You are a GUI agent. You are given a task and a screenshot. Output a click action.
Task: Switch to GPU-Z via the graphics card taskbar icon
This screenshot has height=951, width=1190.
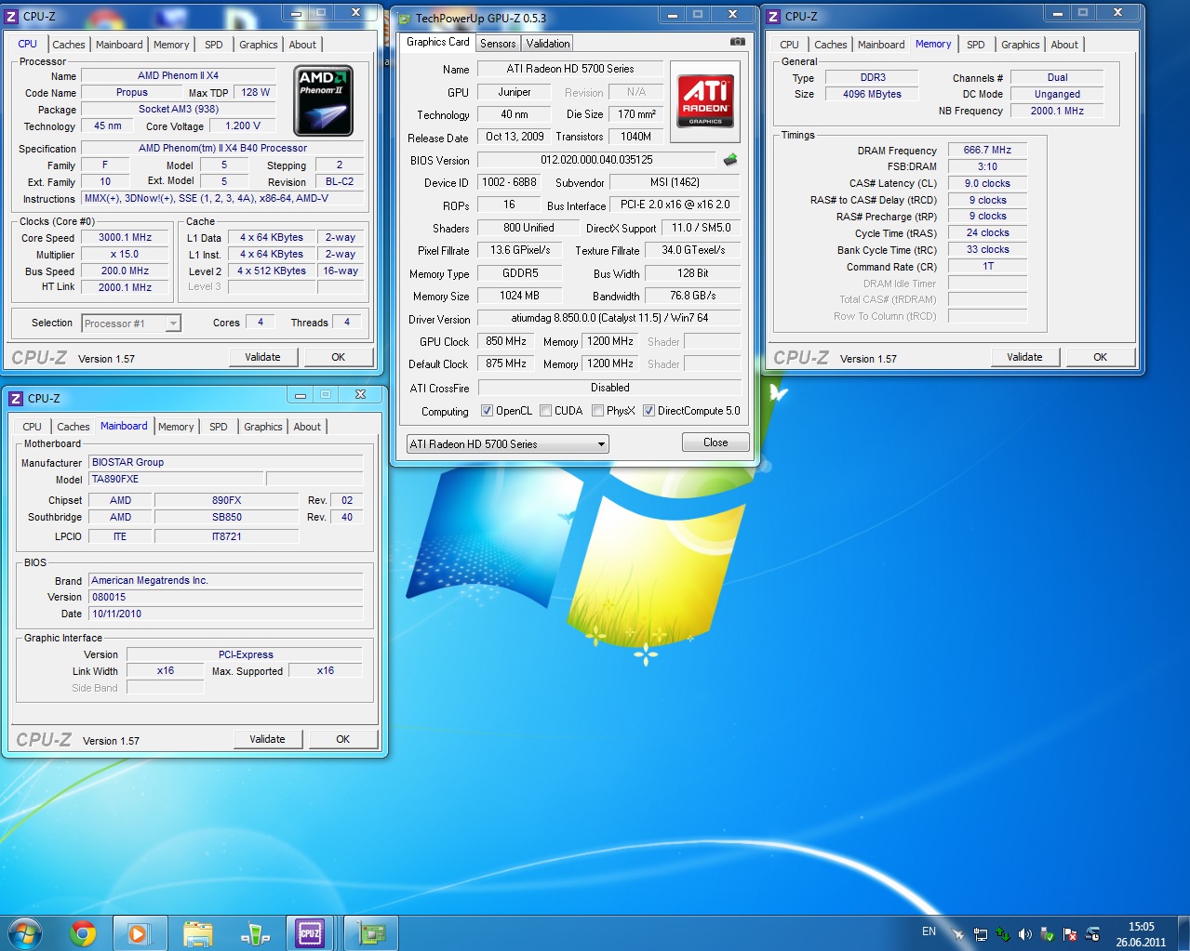(371, 933)
